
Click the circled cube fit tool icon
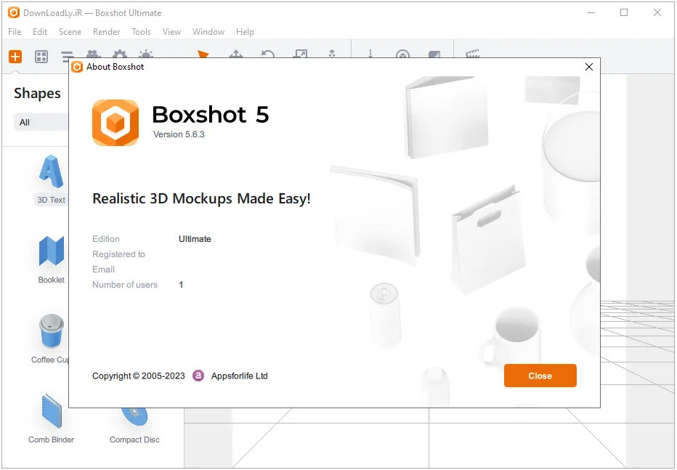coord(403,54)
